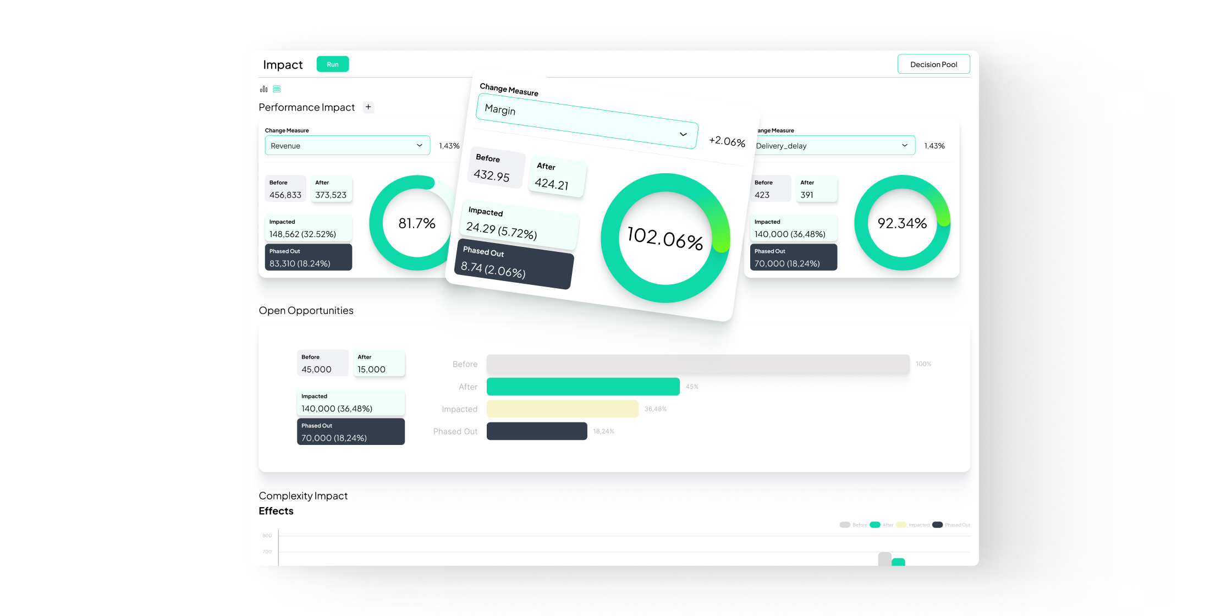Click the Performance Impact add icon

click(x=367, y=107)
